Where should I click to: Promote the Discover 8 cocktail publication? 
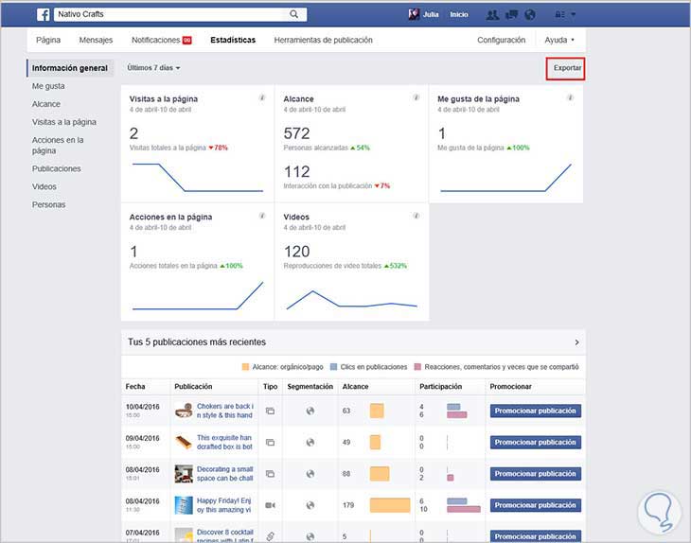[x=536, y=536]
